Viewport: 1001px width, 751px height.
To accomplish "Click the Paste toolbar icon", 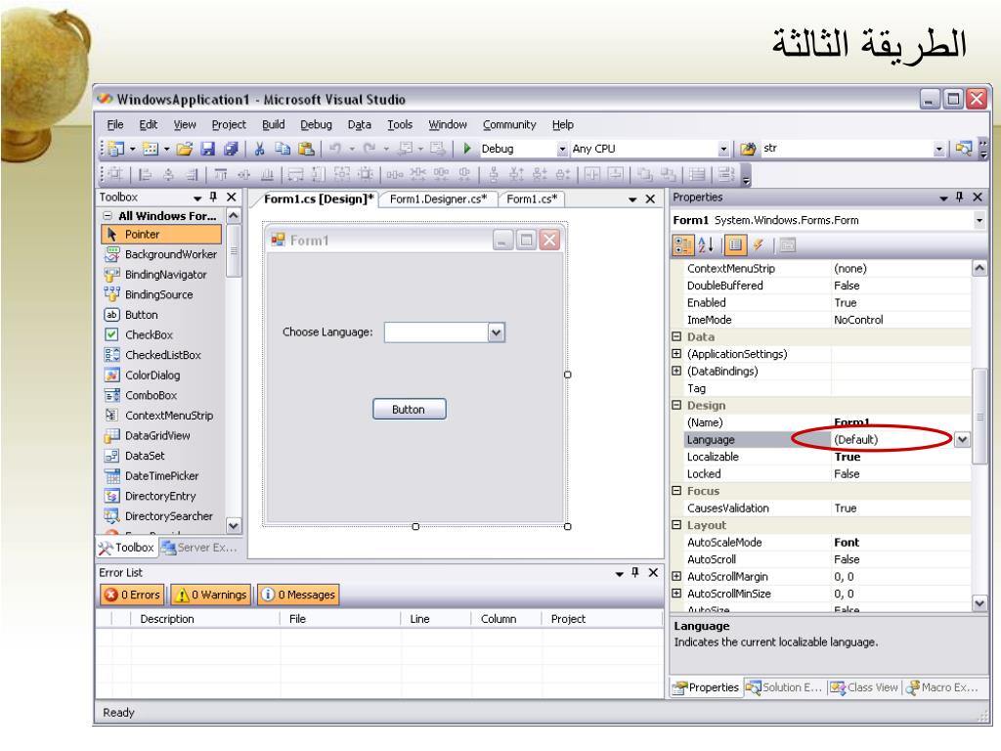I will tap(306, 149).
